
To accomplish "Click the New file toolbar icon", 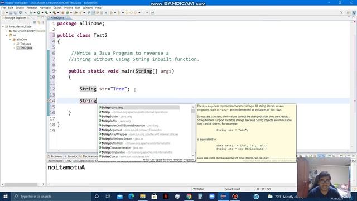I will 3,13.
